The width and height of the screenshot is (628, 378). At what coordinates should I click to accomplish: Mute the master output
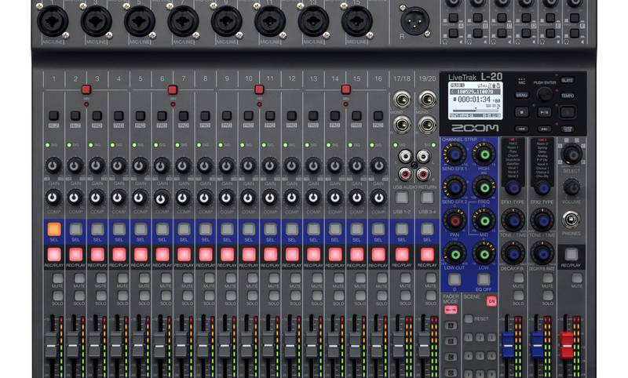[x=577, y=278]
